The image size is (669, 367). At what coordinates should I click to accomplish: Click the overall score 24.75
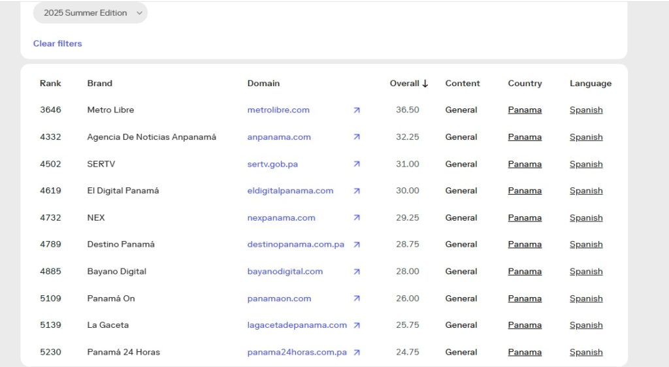(x=408, y=352)
